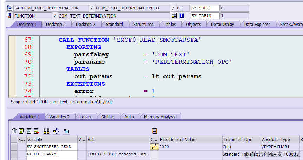
Task: Click the FUNCTION event type field
Action: tap(33, 16)
